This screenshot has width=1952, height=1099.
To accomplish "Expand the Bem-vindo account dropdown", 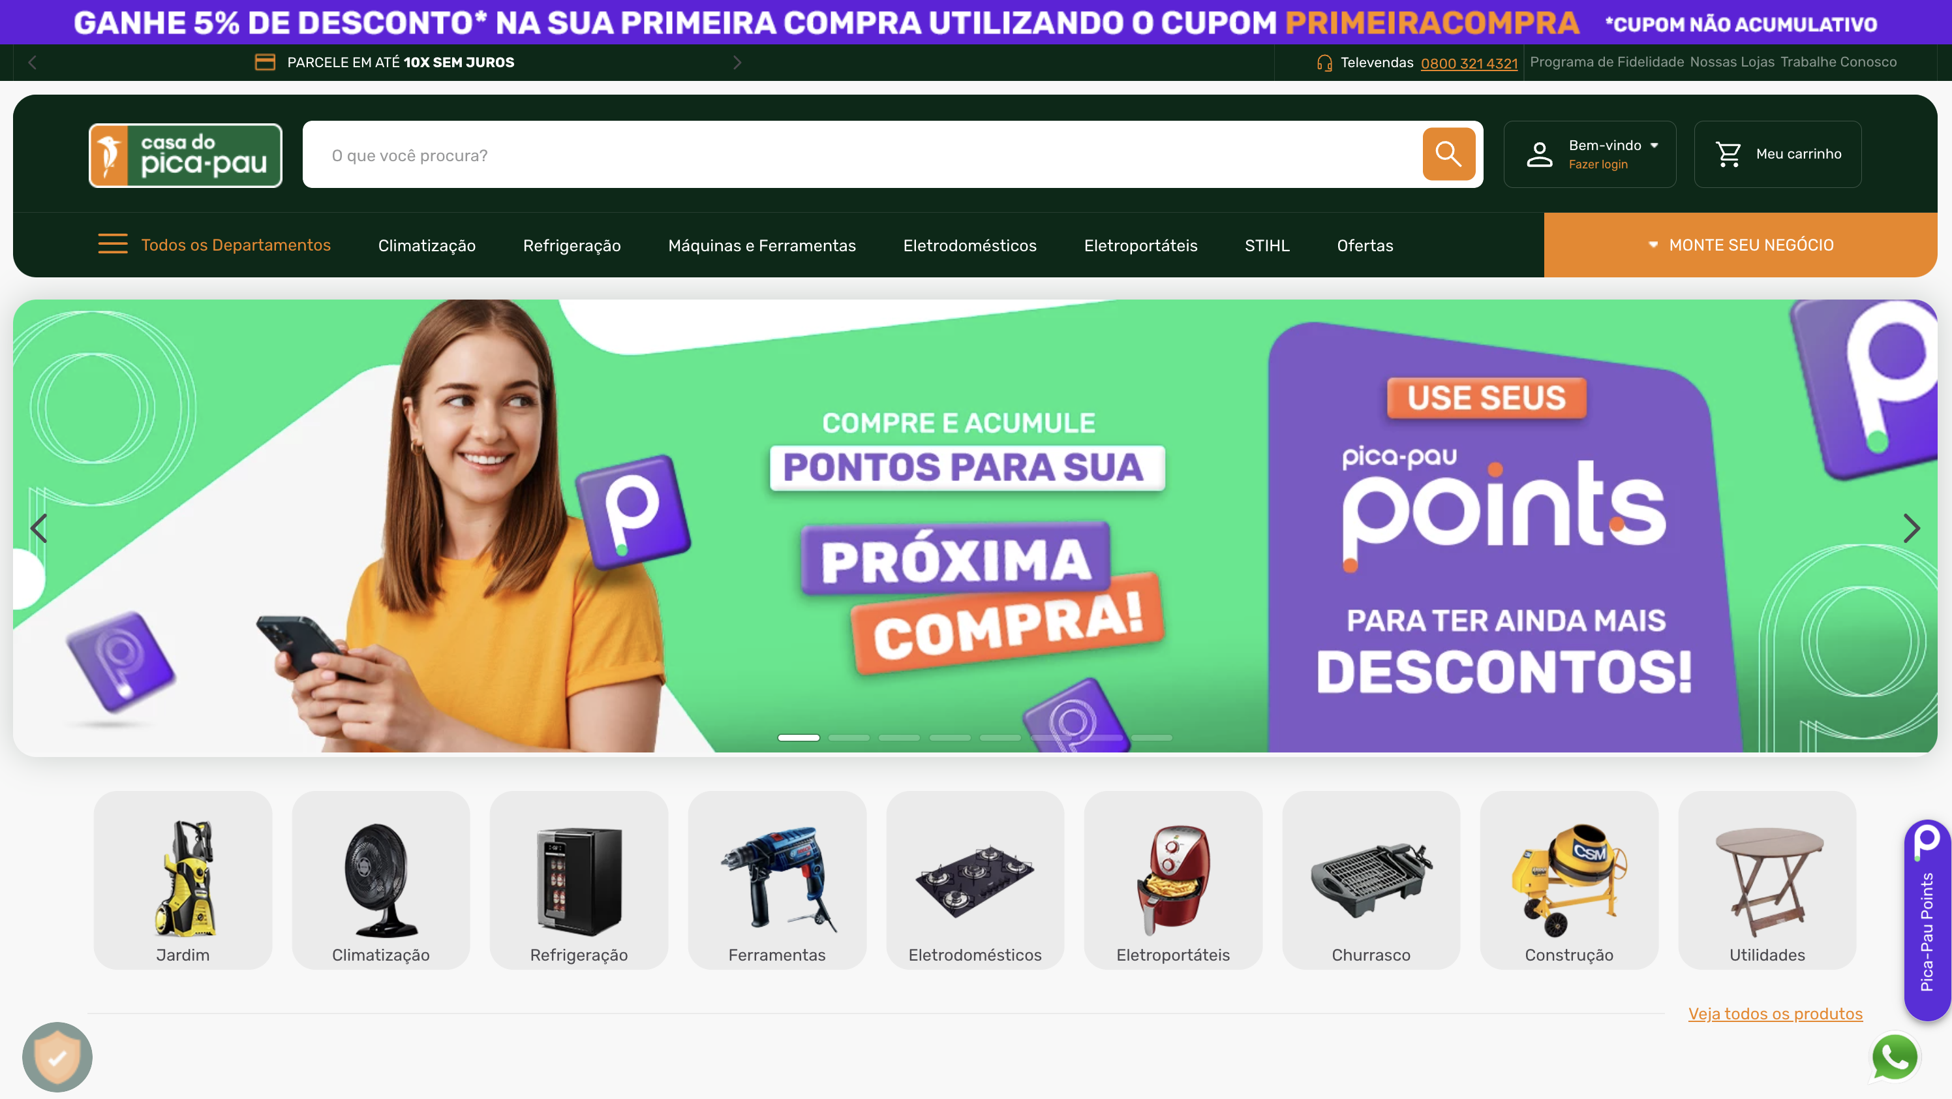I will [x=1614, y=145].
